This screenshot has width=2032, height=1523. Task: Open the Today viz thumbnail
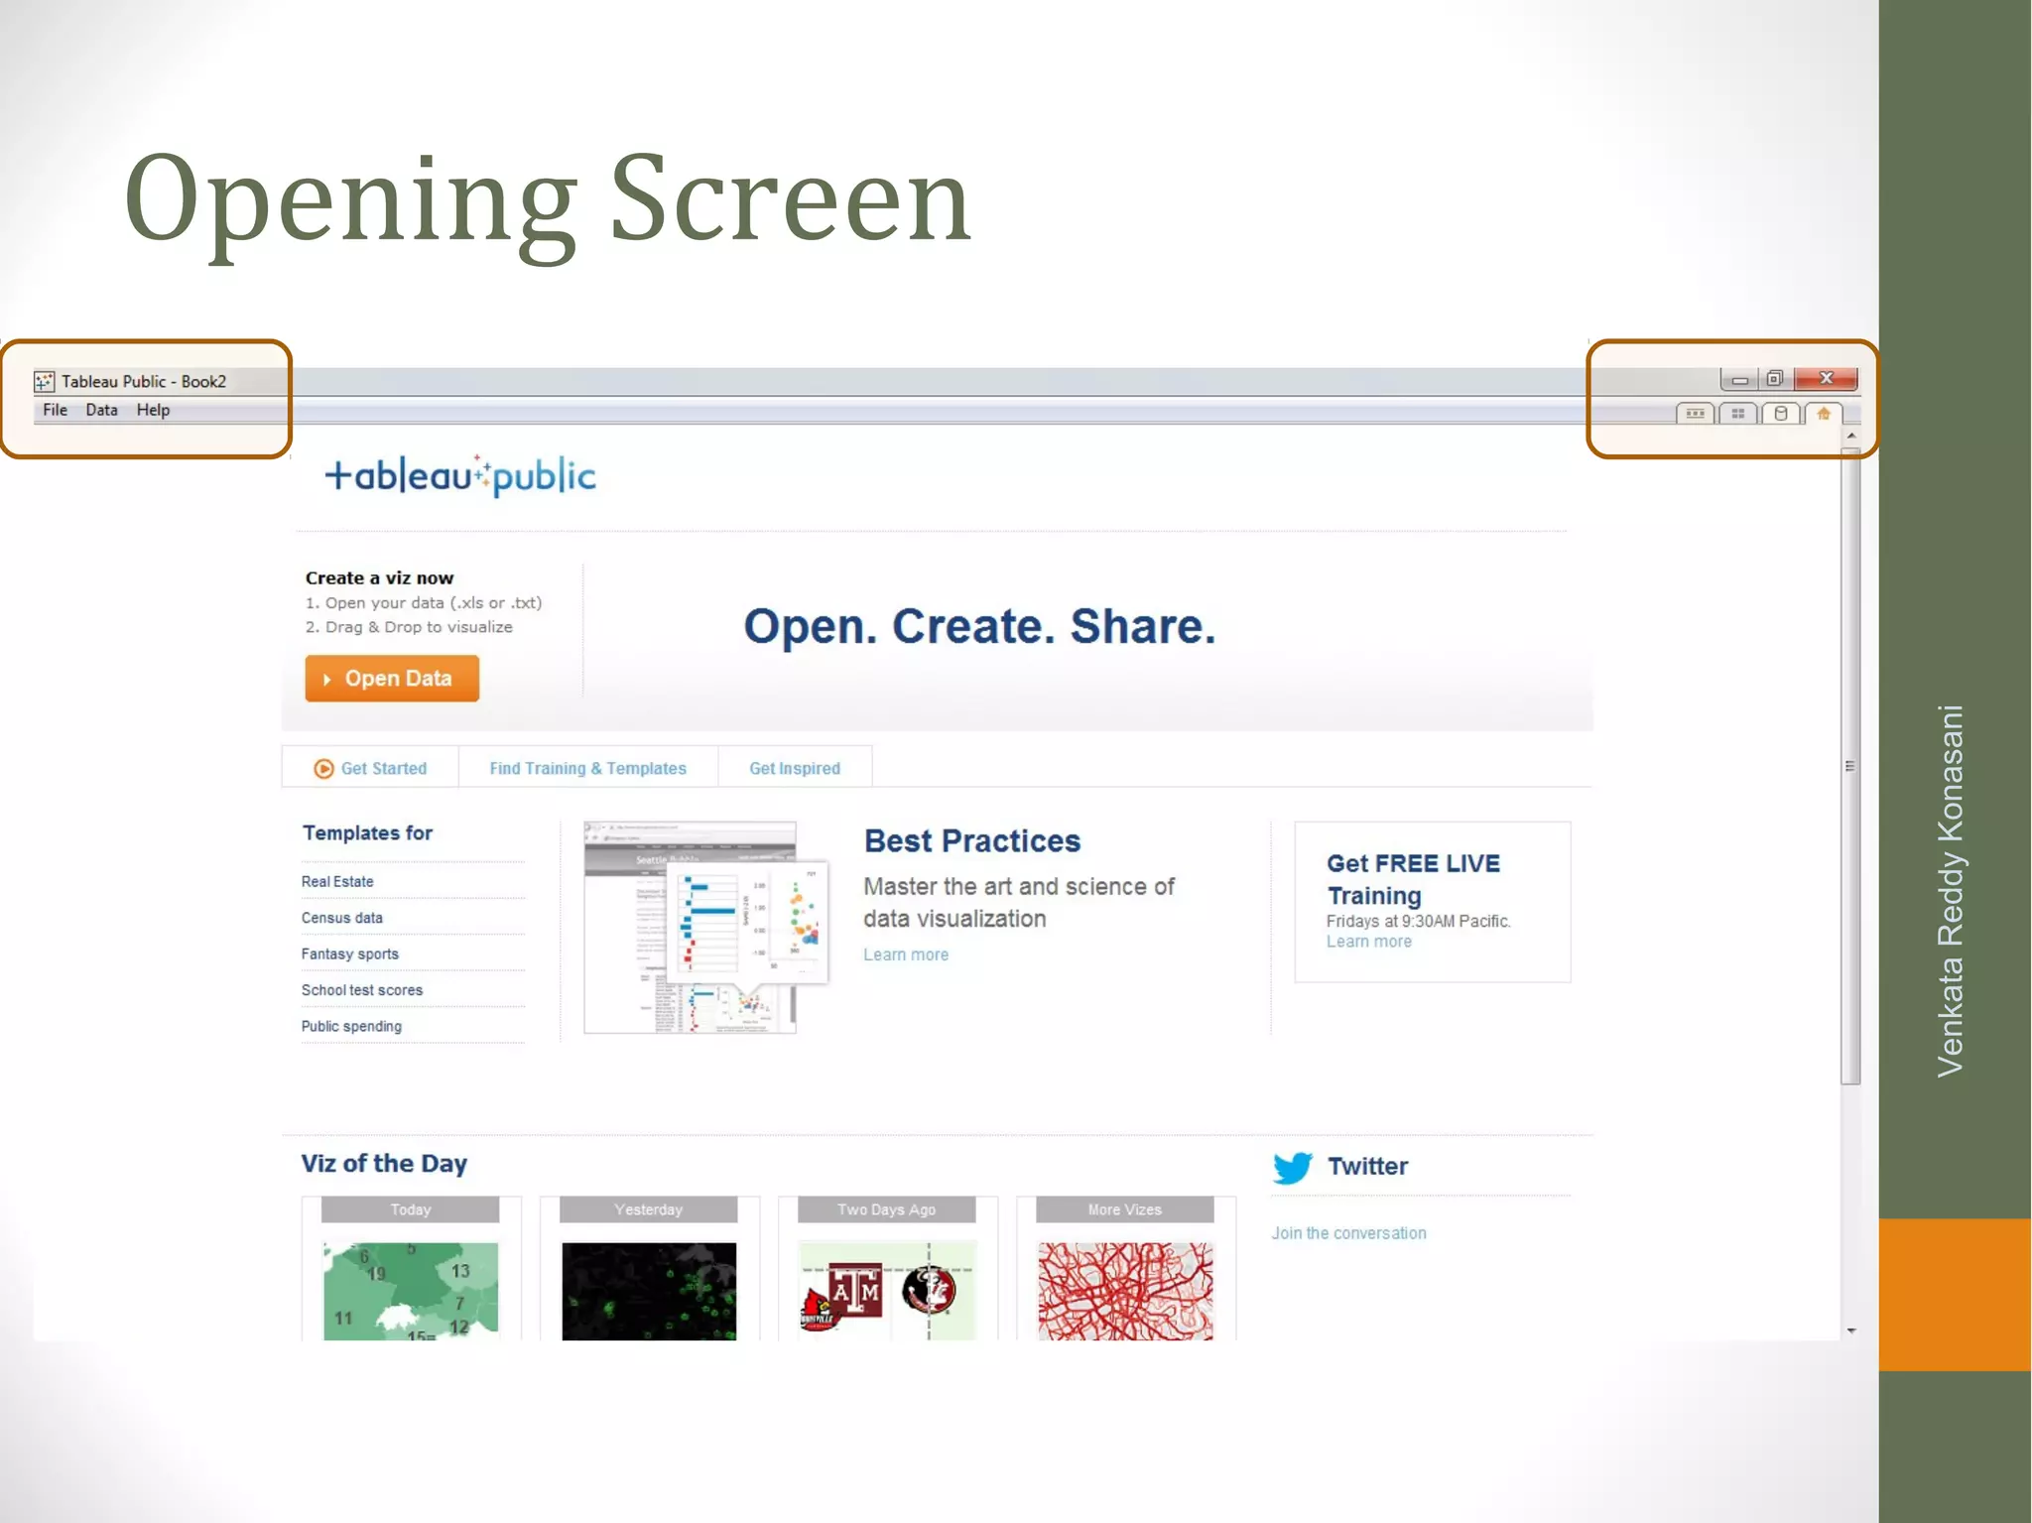click(x=411, y=1291)
